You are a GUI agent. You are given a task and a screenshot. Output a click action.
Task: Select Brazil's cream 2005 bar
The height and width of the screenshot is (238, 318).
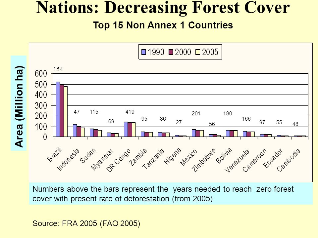pos(66,112)
